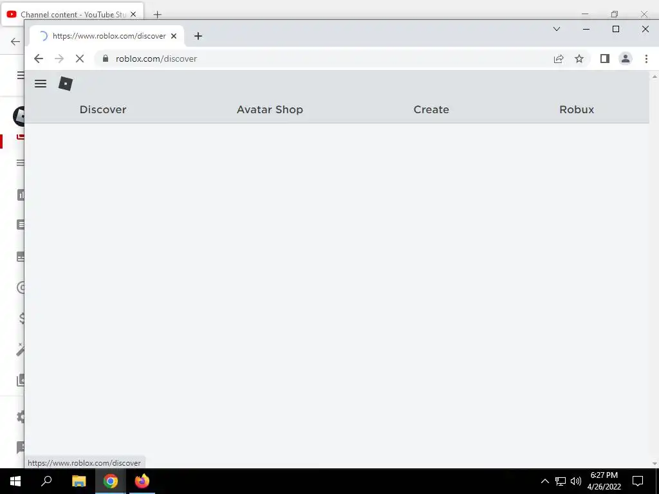This screenshot has height=494, width=659.
Task: Bookmark this tab with the star icon
Action: [x=579, y=59]
